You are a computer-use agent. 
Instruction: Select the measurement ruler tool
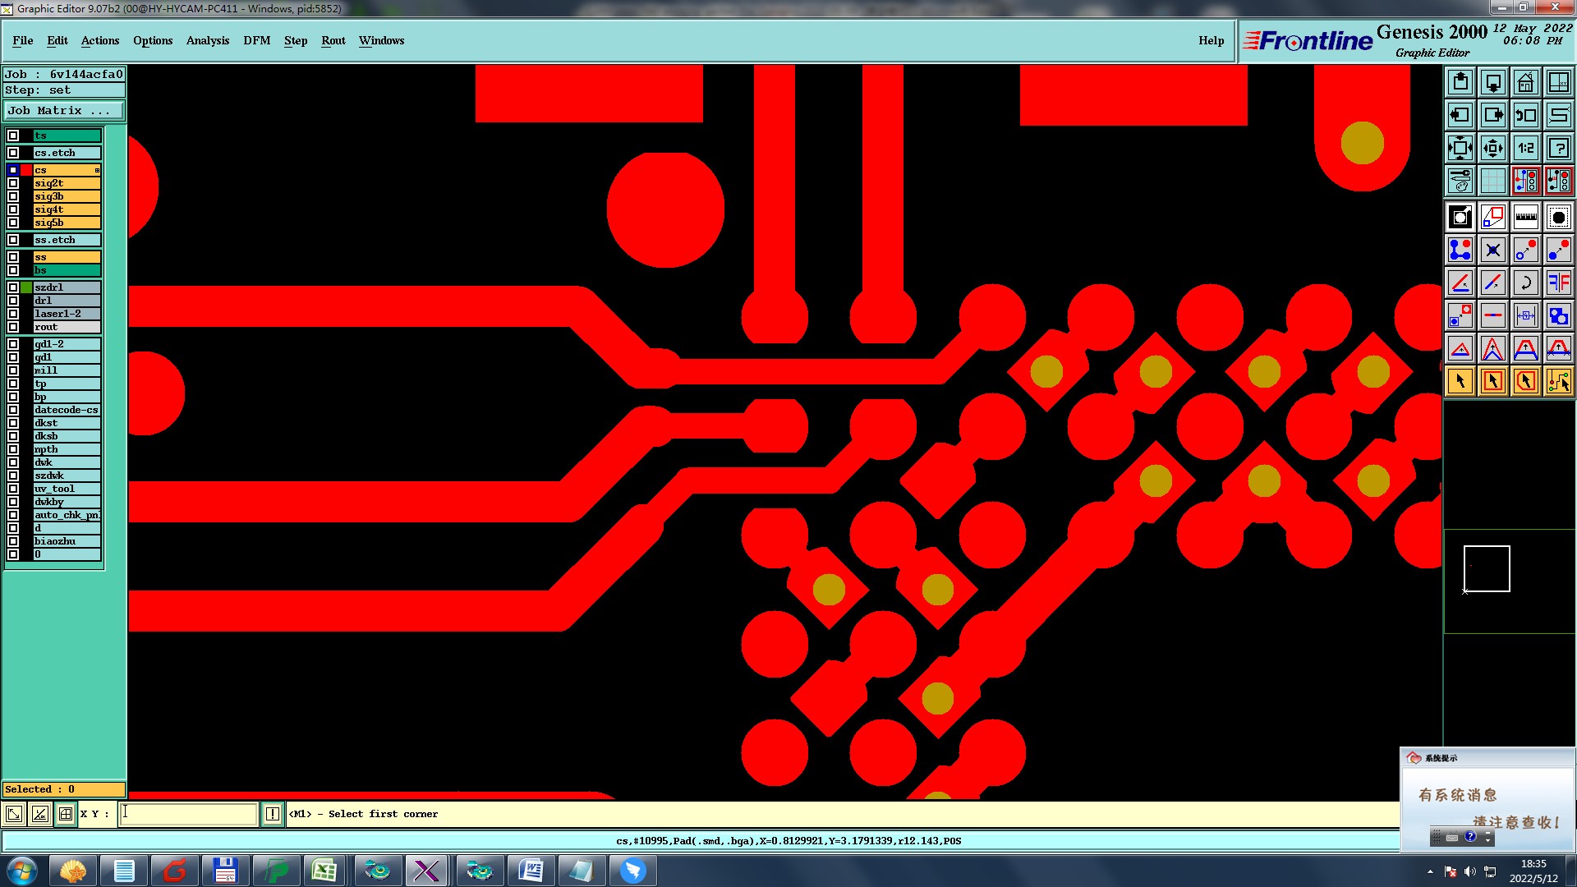(1525, 217)
